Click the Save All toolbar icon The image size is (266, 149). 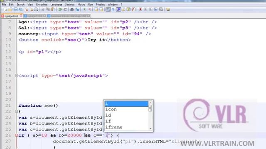[x=21, y=9]
